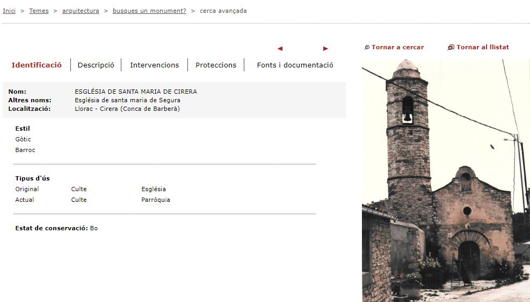Click the name ESGLÉSIA DE SANTA MARIA DE CIRERA
Image resolution: width=530 pixels, height=302 pixels.
pos(136,92)
